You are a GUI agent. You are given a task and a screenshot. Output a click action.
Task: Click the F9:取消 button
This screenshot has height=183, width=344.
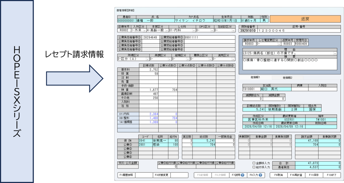click(278, 175)
